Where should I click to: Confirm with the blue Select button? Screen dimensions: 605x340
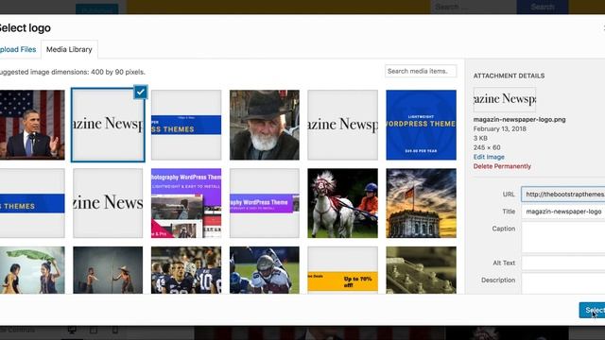pyautogui.click(x=593, y=310)
